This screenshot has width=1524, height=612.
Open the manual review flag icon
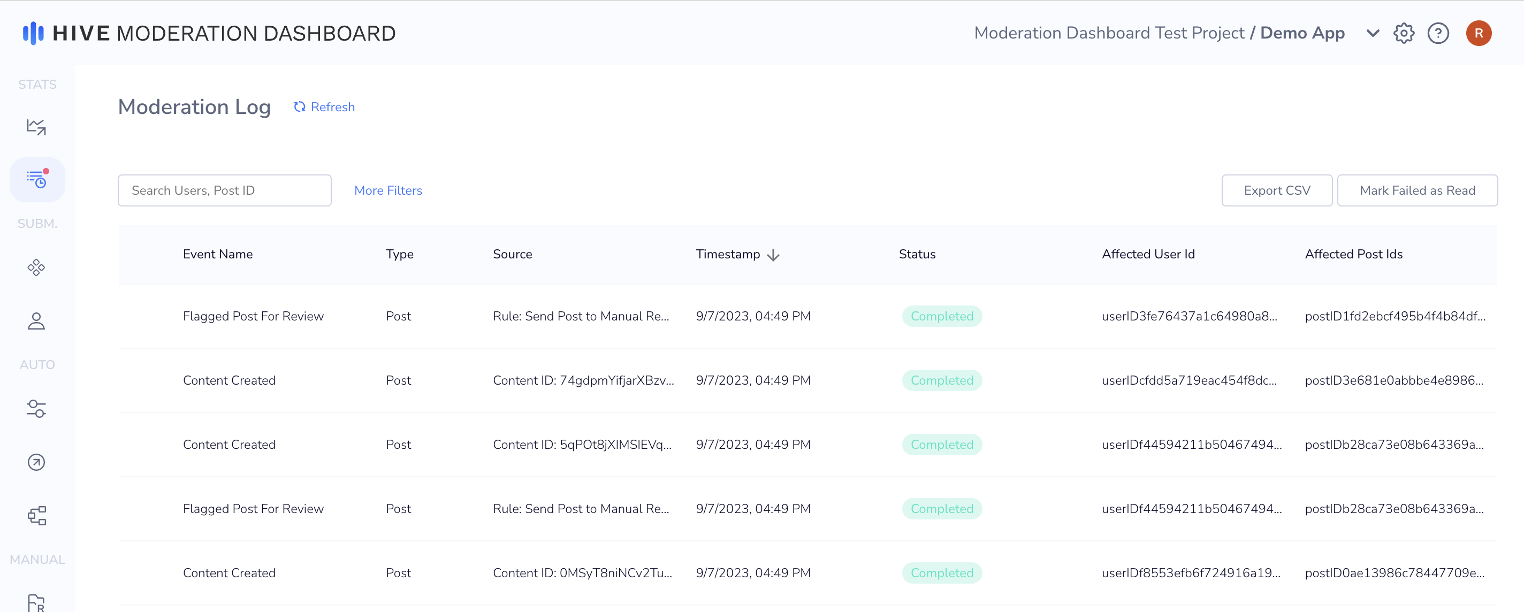pyautogui.click(x=37, y=602)
